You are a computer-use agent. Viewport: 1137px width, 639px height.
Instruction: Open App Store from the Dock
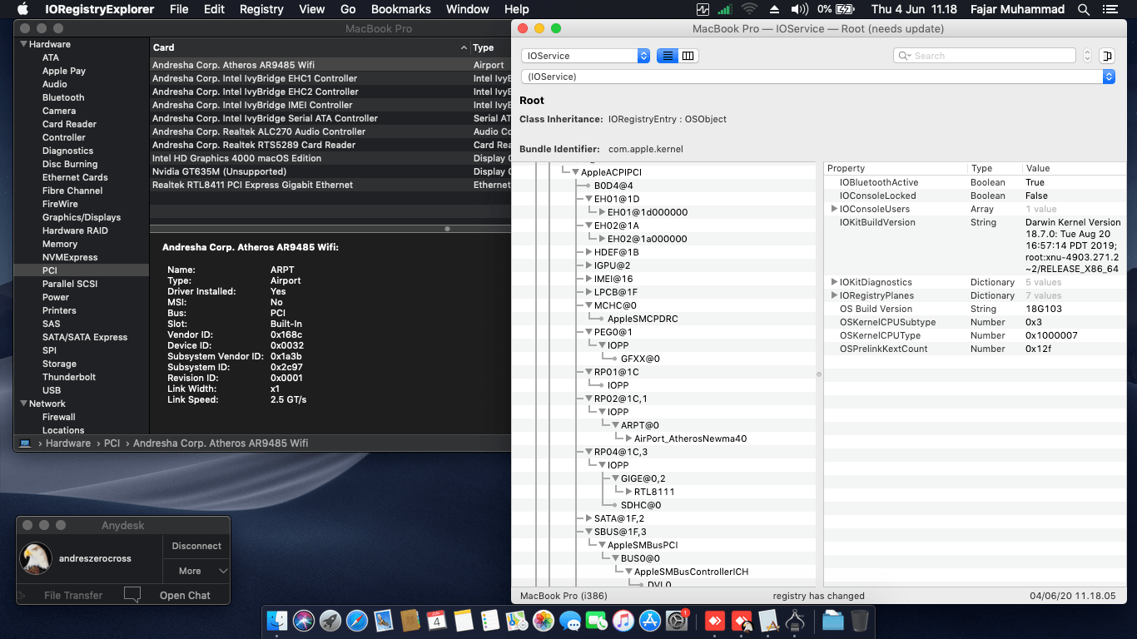650,621
